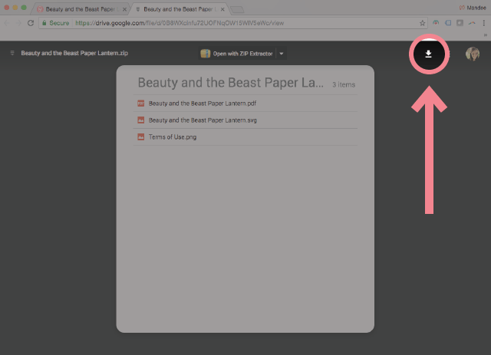Viewport: 491px width, 355px height.
Task: Click the zip file icon beside the Drive title
Action: [x=12, y=53]
